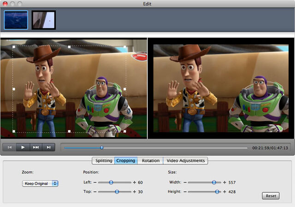The height and width of the screenshot is (207, 295).
Task: Open the Video Adjustments tab
Action: pyautogui.click(x=185, y=161)
